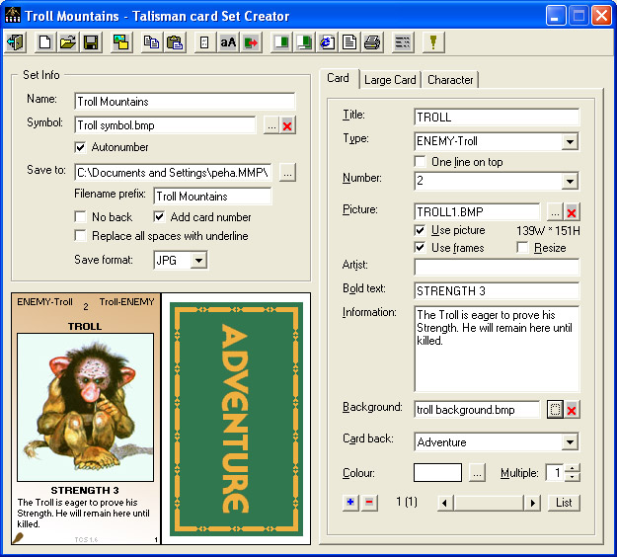The height and width of the screenshot is (557, 617).
Task: Paste the card using clipboard icon
Action: coord(175,41)
